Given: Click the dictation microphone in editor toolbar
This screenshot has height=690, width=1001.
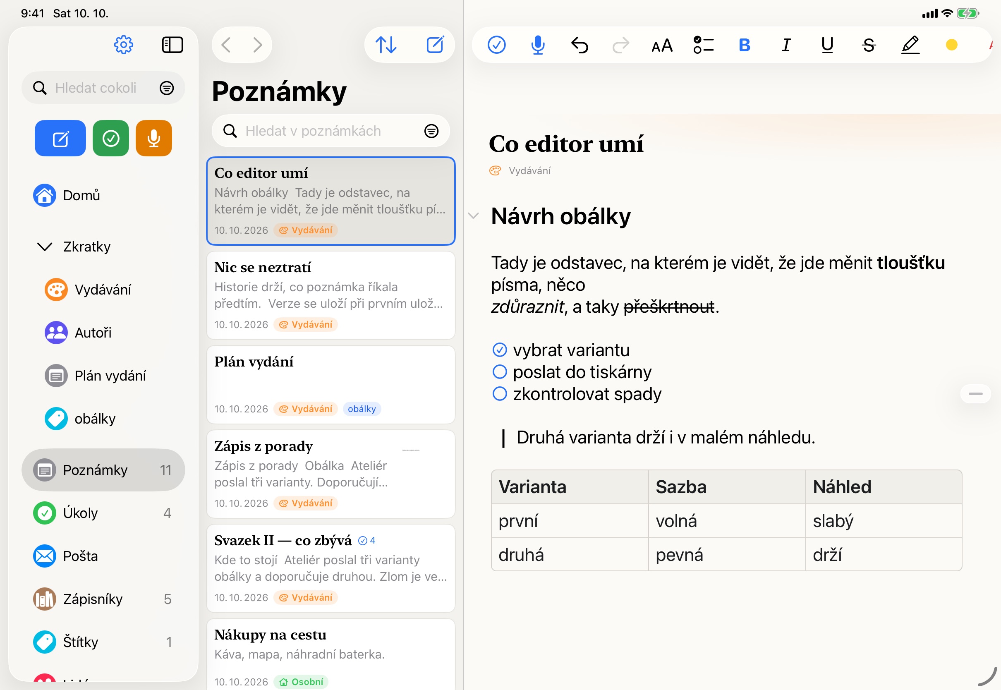Looking at the screenshot, I should 538,45.
